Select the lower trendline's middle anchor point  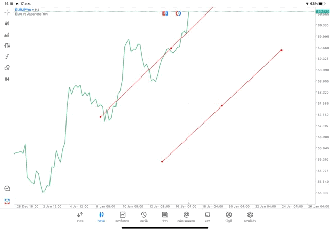222,106
